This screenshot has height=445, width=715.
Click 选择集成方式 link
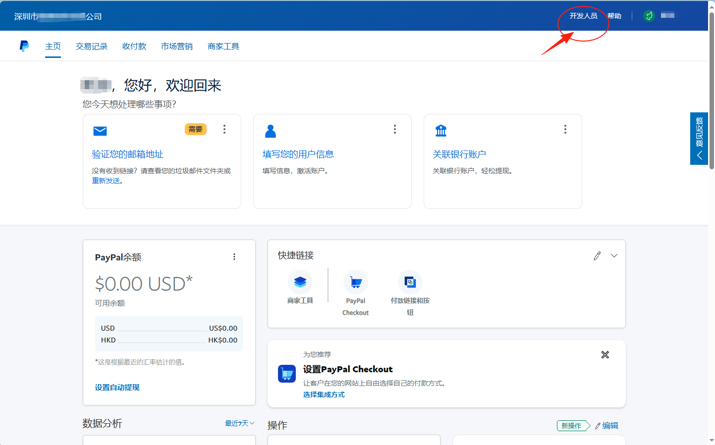324,395
